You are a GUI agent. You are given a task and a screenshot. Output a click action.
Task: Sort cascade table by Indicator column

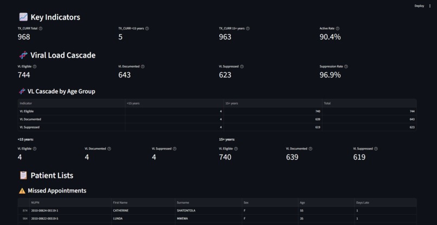pos(72,103)
